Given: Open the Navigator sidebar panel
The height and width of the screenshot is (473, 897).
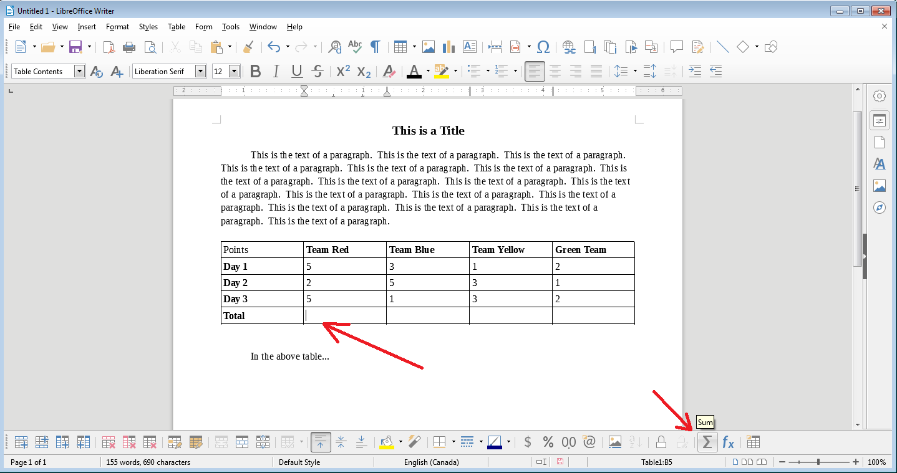Looking at the screenshot, I should coord(879,208).
